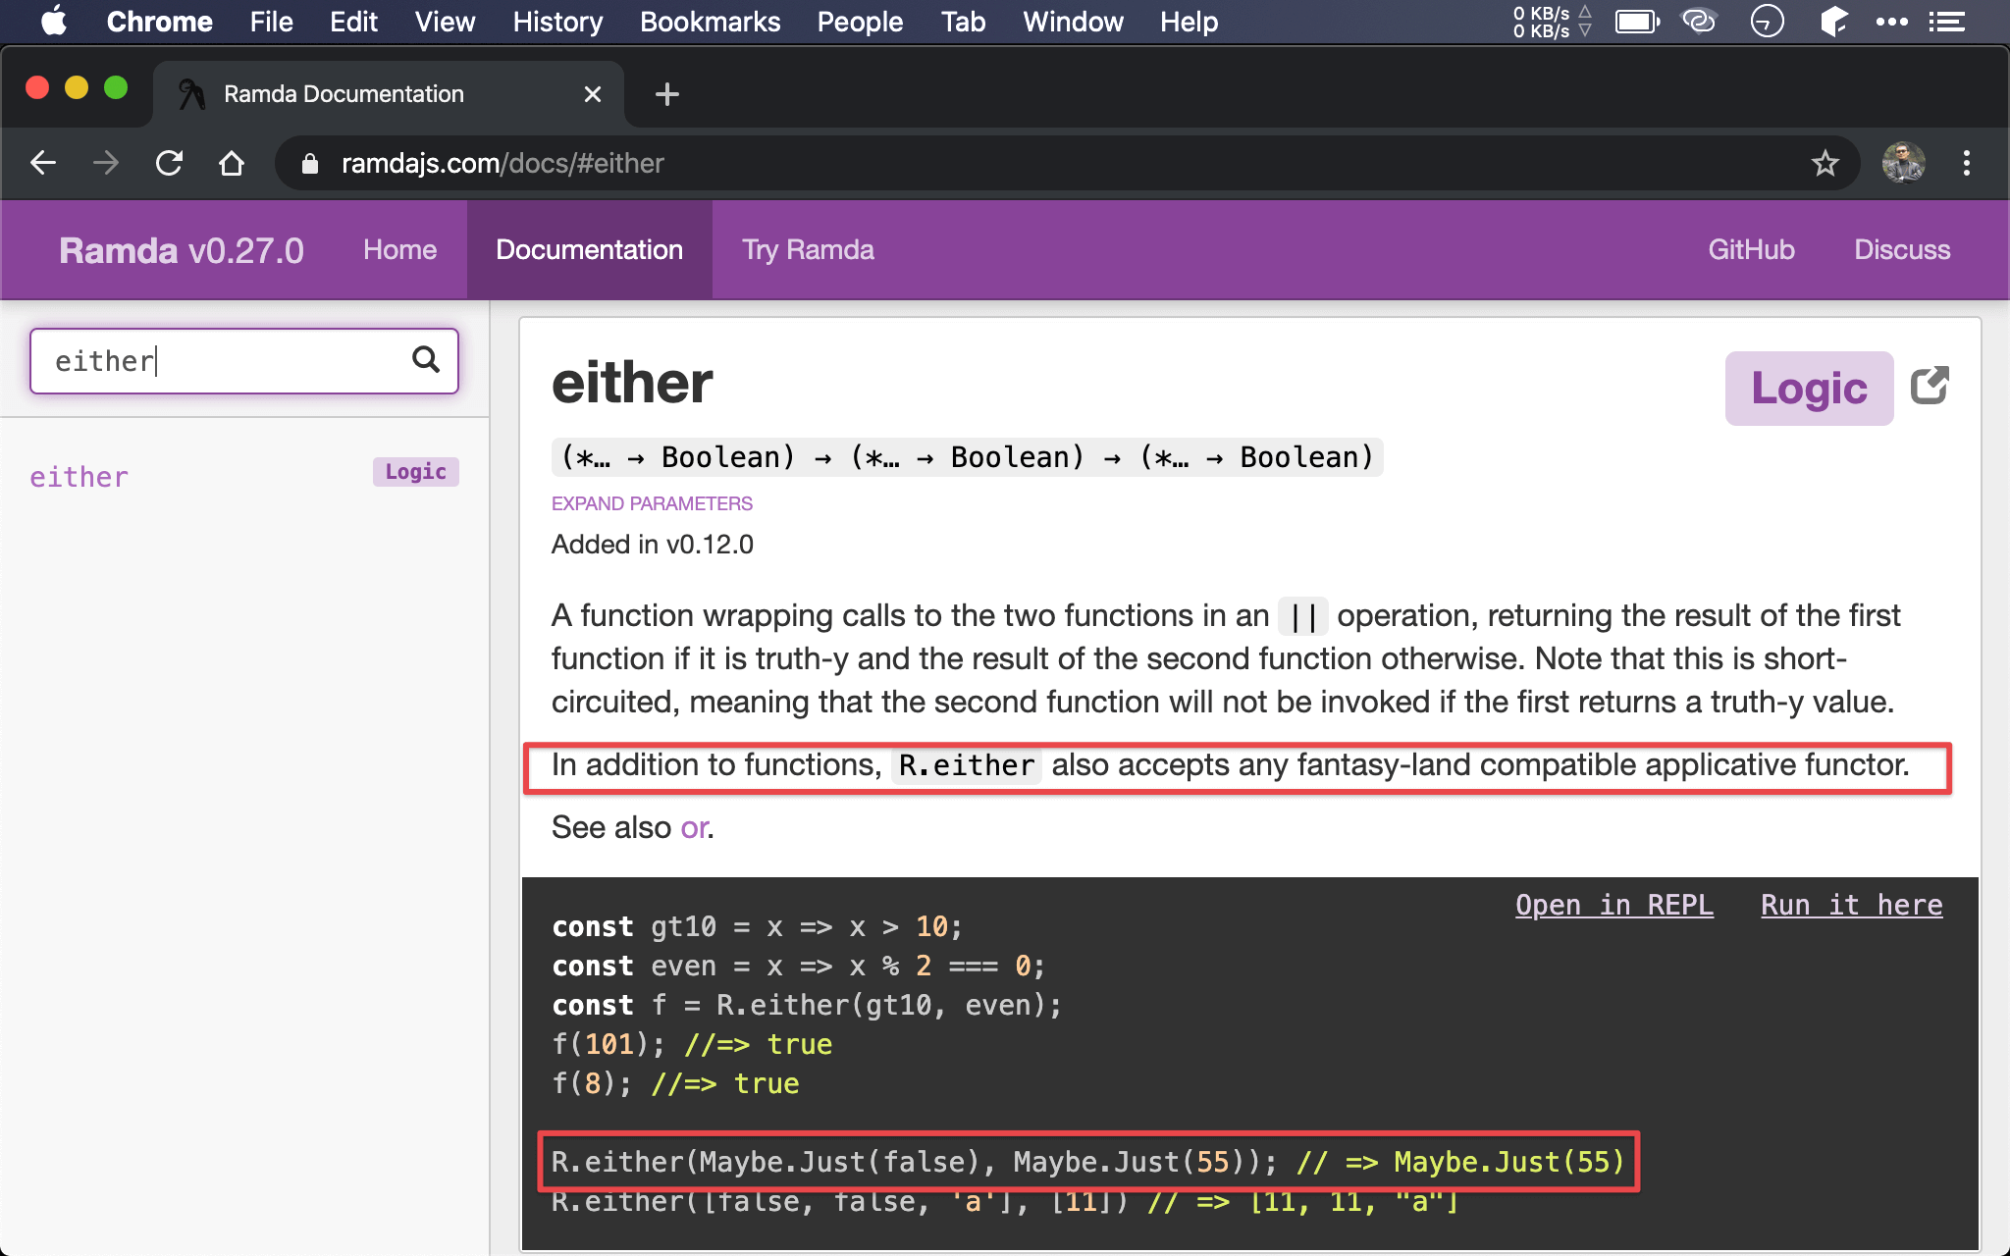Click the Ramda tab favicon
Screen dimensions: 2010x1256
click(x=191, y=94)
